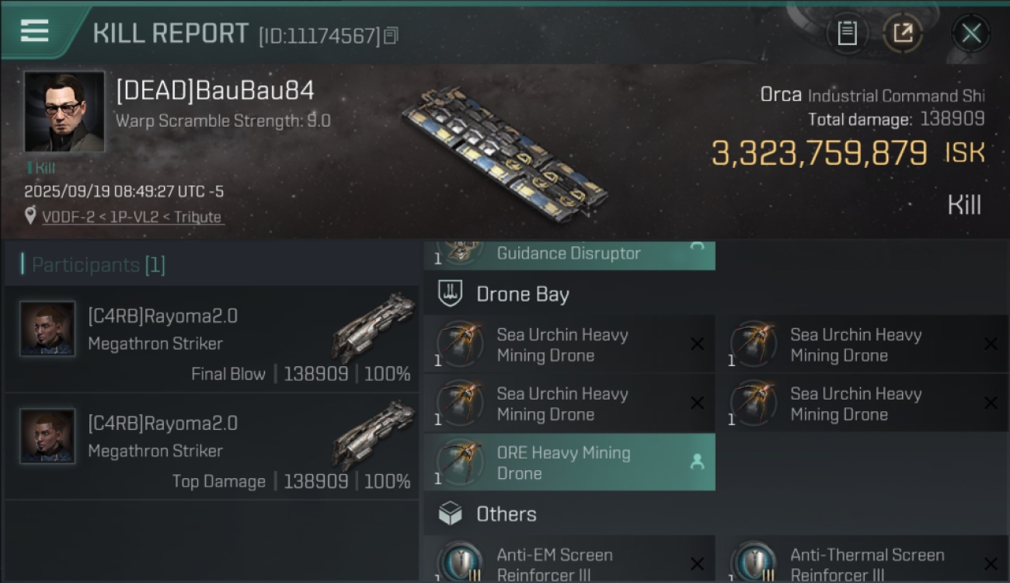
Task: Select the Guidance Disruptor item
Action: (569, 253)
